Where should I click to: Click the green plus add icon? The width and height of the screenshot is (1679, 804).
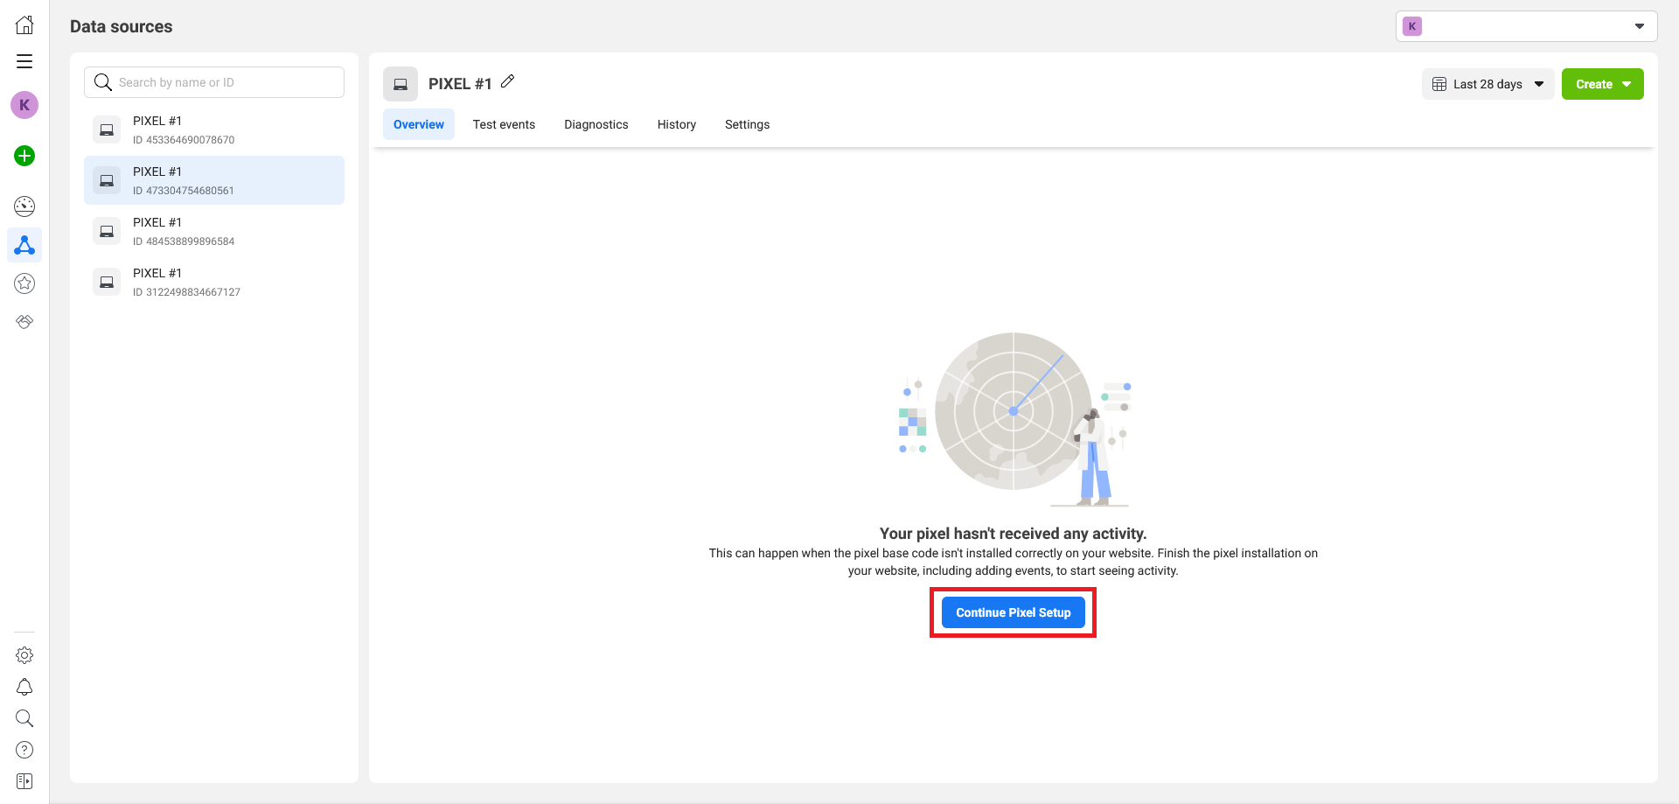[24, 156]
